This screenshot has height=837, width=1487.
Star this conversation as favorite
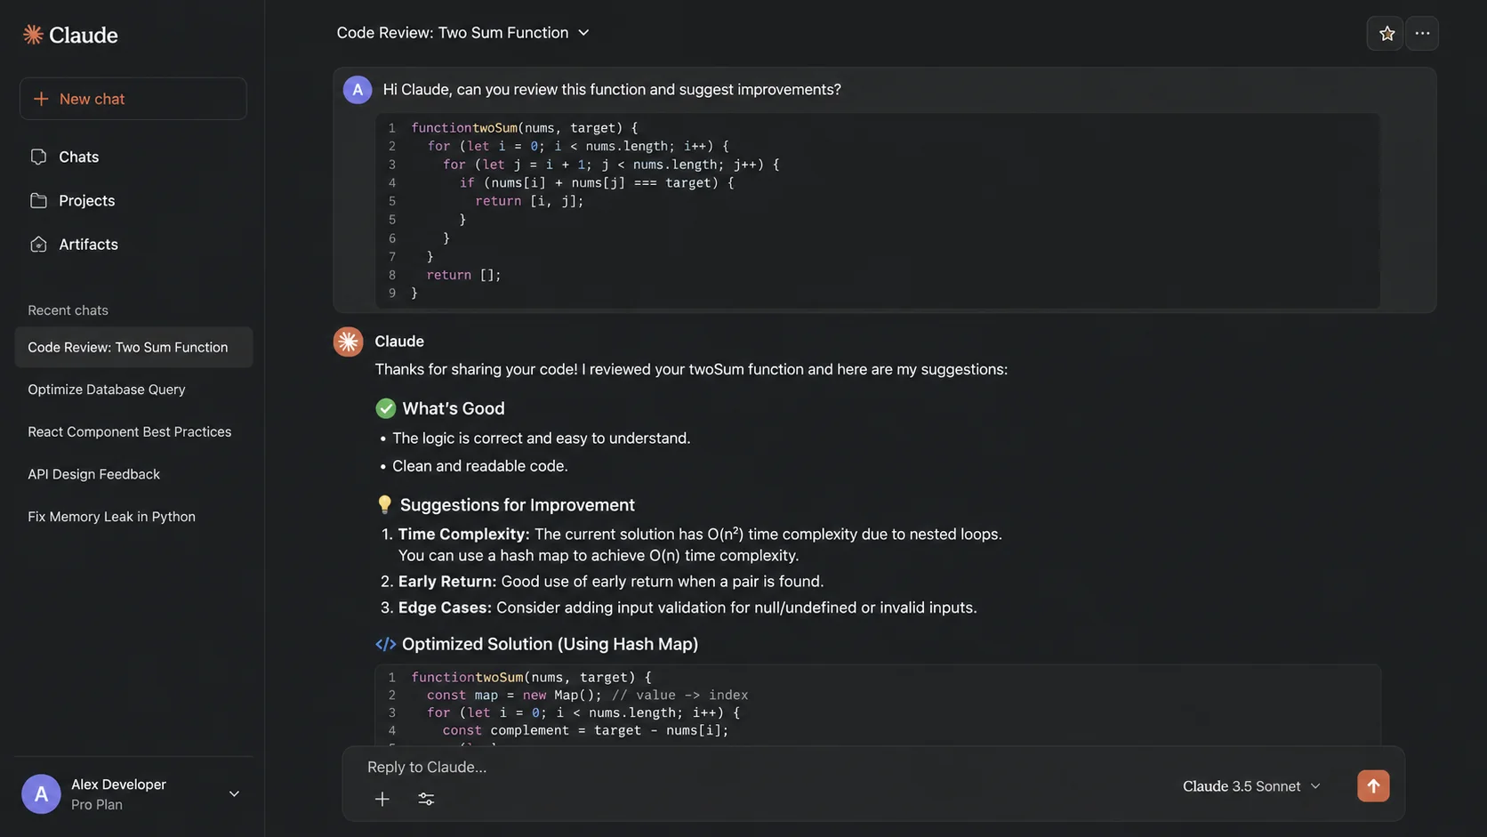[1386, 34]
